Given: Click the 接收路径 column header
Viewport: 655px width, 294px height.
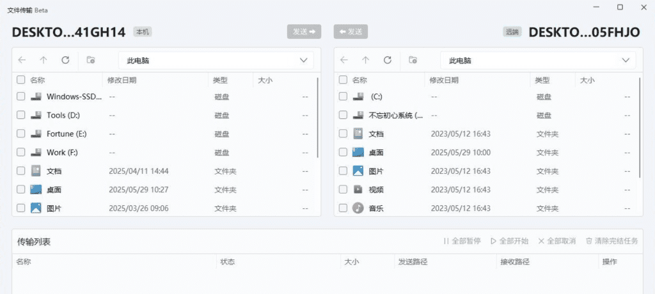Looking at the screenshot, I should [x=515, y=262].
